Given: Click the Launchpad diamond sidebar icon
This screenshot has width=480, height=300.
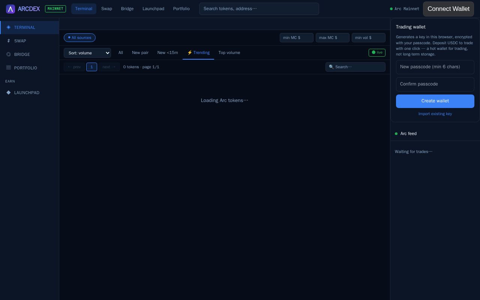Looking at the screenshot, I should point(9,93).
